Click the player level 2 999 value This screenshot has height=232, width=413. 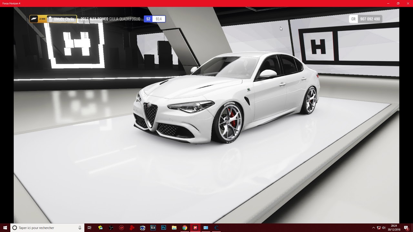click(42, 19)
